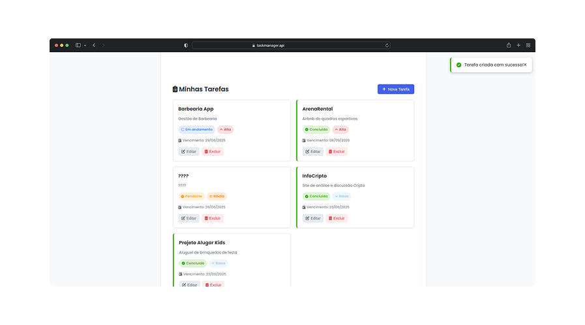
Task: Click Airbnb de quadras esportivas description
Action: 330,119
